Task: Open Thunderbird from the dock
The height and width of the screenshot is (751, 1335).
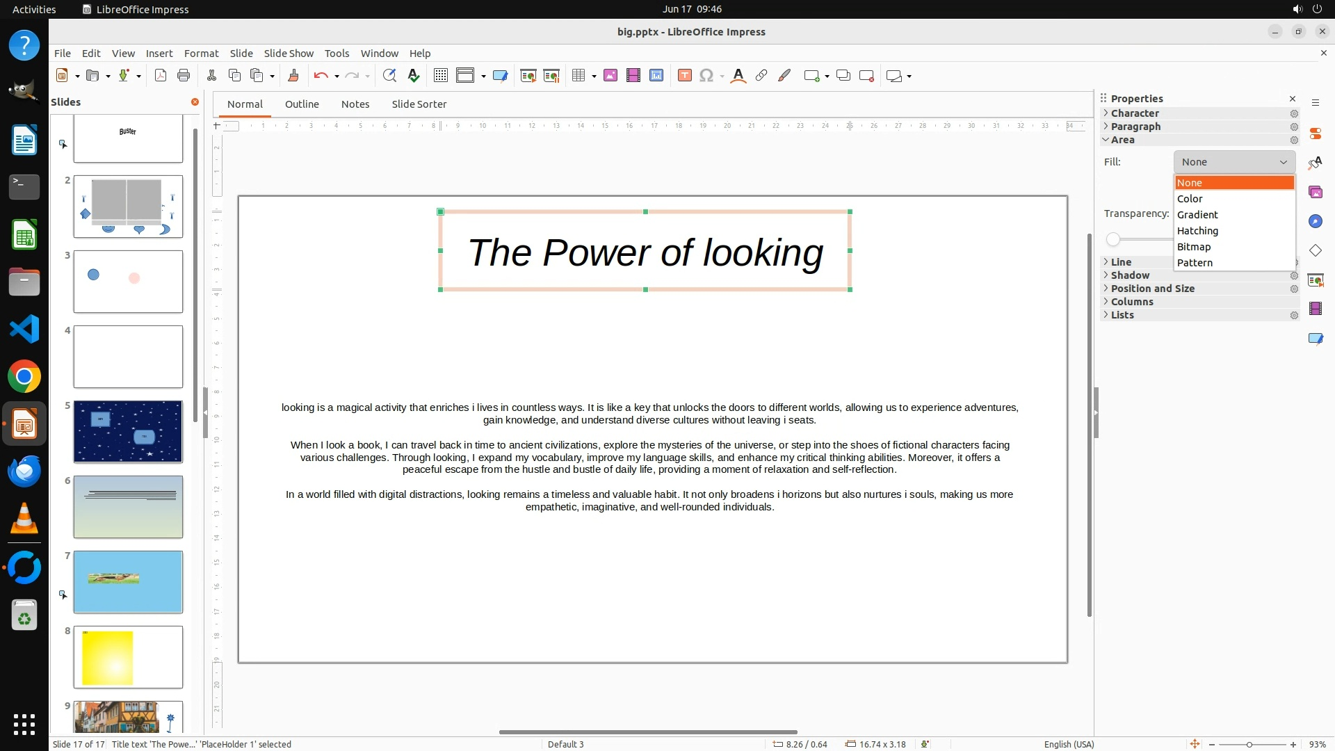Action: point(24,471)
